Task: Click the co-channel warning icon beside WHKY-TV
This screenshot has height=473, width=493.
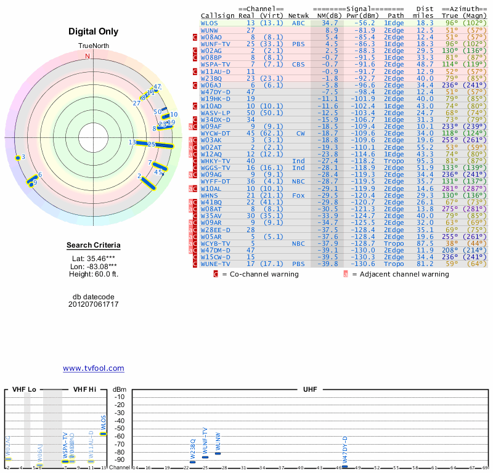Action: (x=195, y=161)
